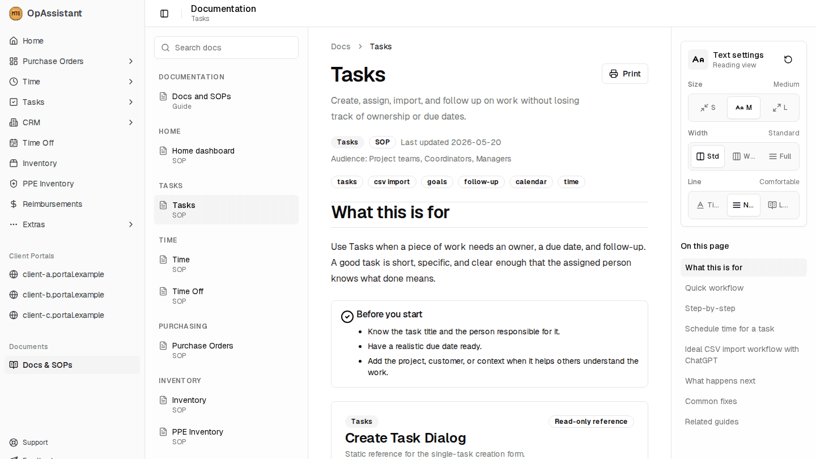This screenshot has height=459, width=816.
Task: Click the Purchase Orders sidebar icon
Action: 14,61
